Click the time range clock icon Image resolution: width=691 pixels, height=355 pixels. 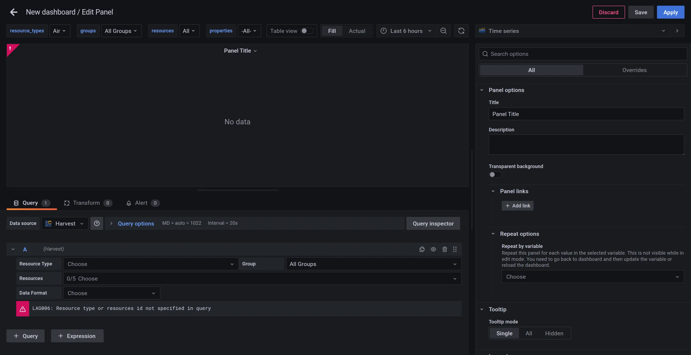coord(383,31)
